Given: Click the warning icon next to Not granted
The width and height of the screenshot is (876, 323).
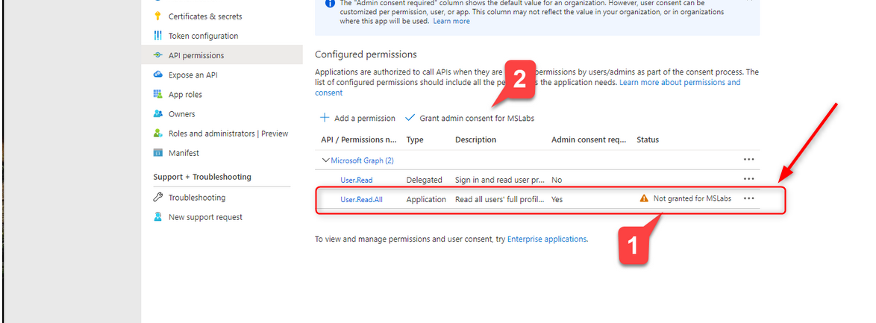Looking at the screenshot, I should [x=644, y=198].
